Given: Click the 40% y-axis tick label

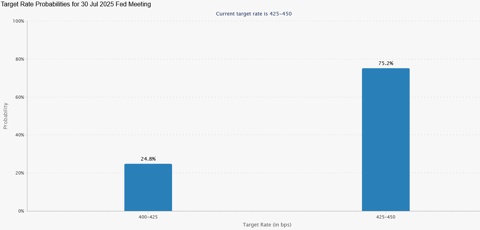Looking at the screenshot, I should coord(19,135).
